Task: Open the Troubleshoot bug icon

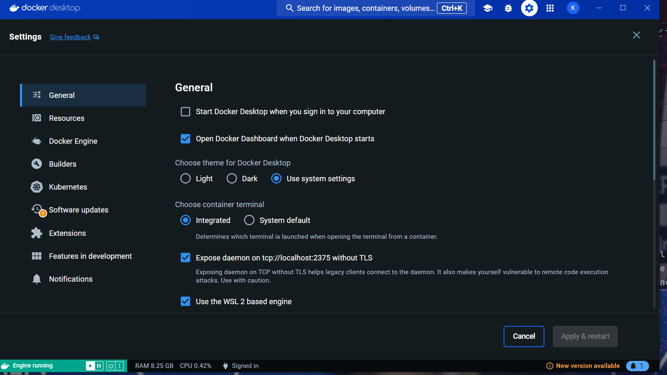Action: point(508,8)
